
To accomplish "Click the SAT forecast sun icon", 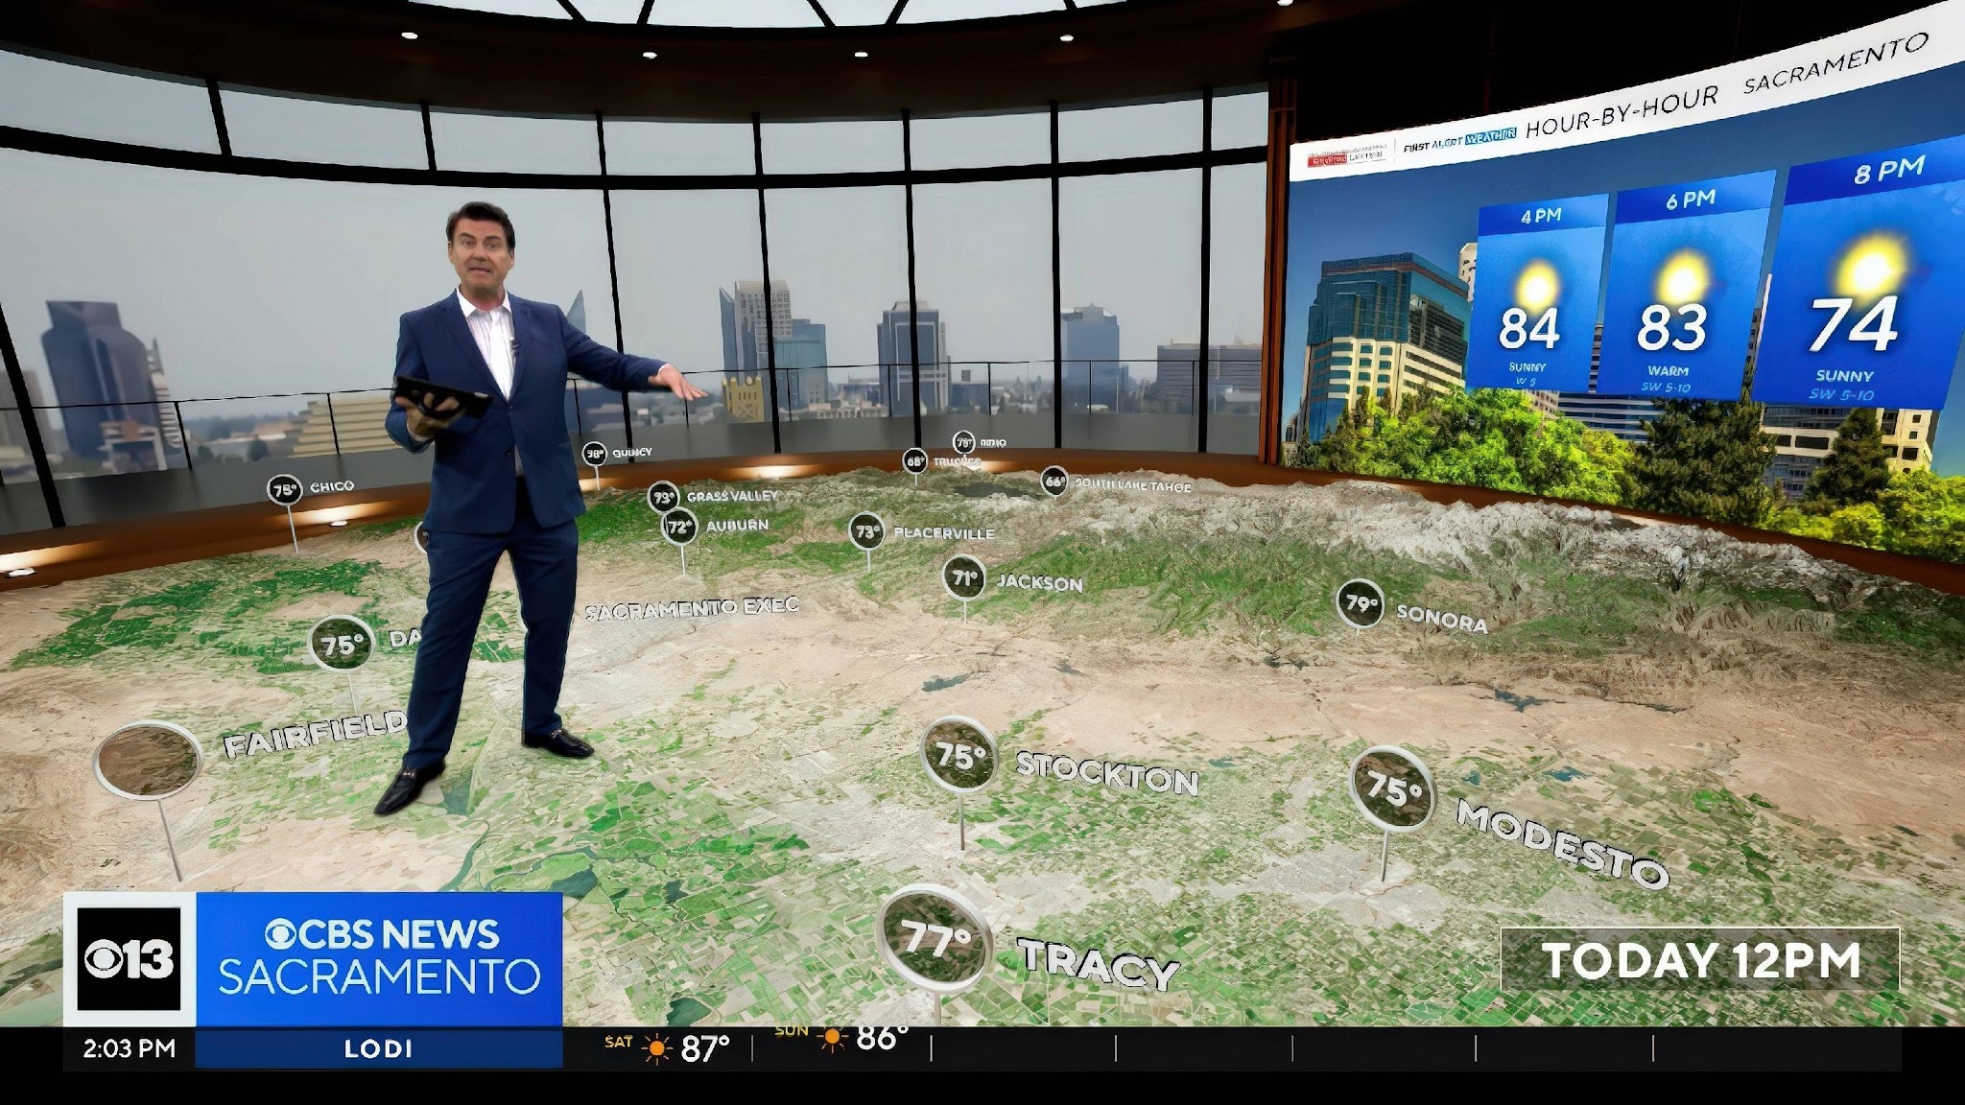I will 657,1049.
